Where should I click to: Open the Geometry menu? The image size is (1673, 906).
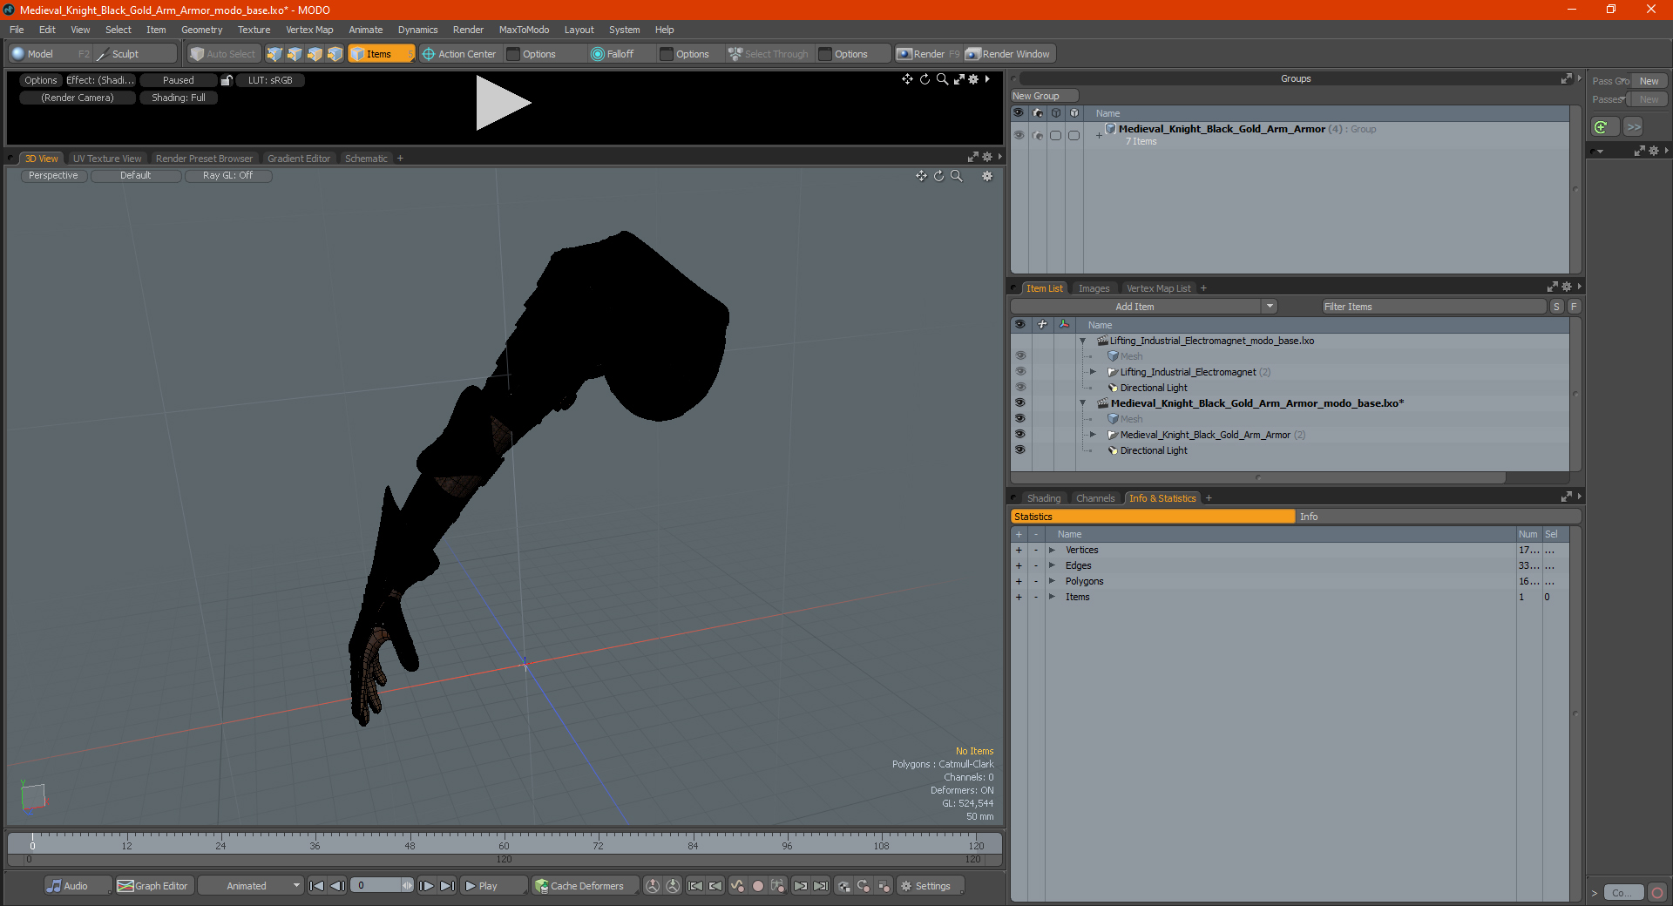(201, 30)
